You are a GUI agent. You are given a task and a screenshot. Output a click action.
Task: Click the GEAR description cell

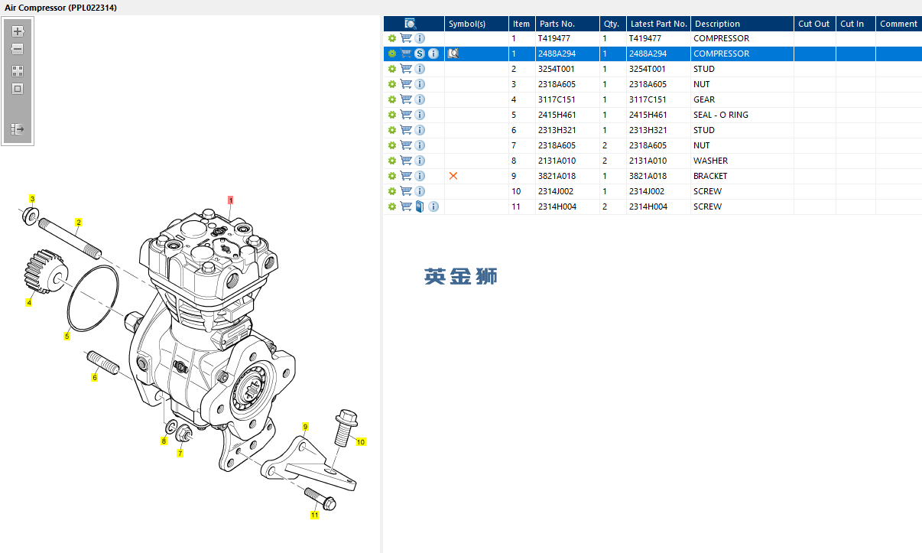click(742, 99)
